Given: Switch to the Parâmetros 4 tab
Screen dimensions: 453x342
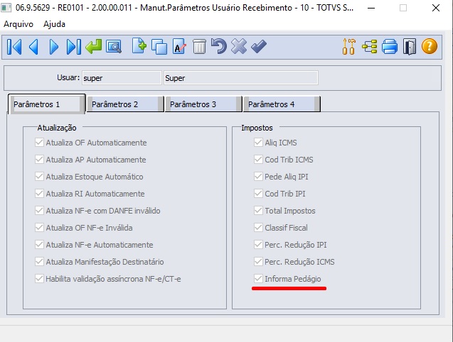Looking at the screenshot, I should point(282,104).
